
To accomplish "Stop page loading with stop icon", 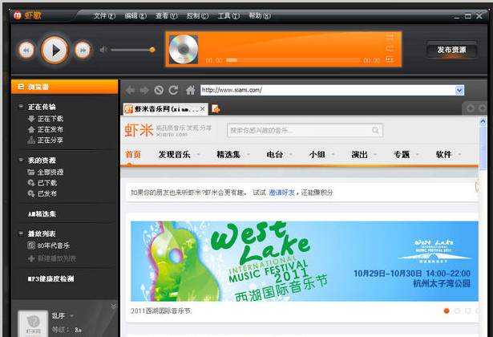I will click(x=159, y=91).
